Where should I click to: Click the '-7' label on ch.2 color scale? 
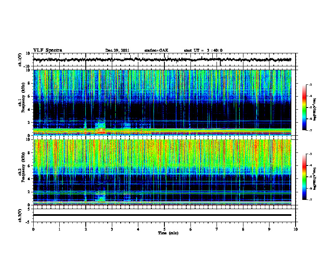point(310,199)
